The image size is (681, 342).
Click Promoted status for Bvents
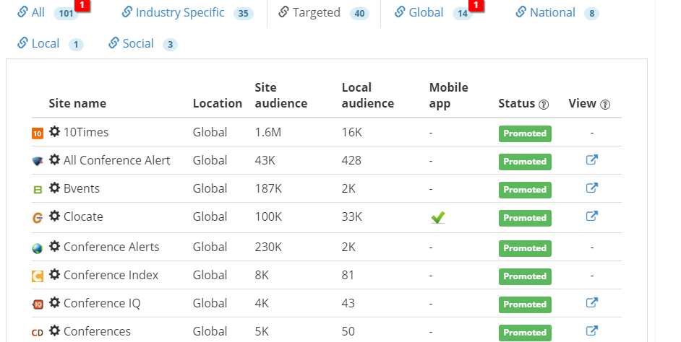[x=525, y=190]
